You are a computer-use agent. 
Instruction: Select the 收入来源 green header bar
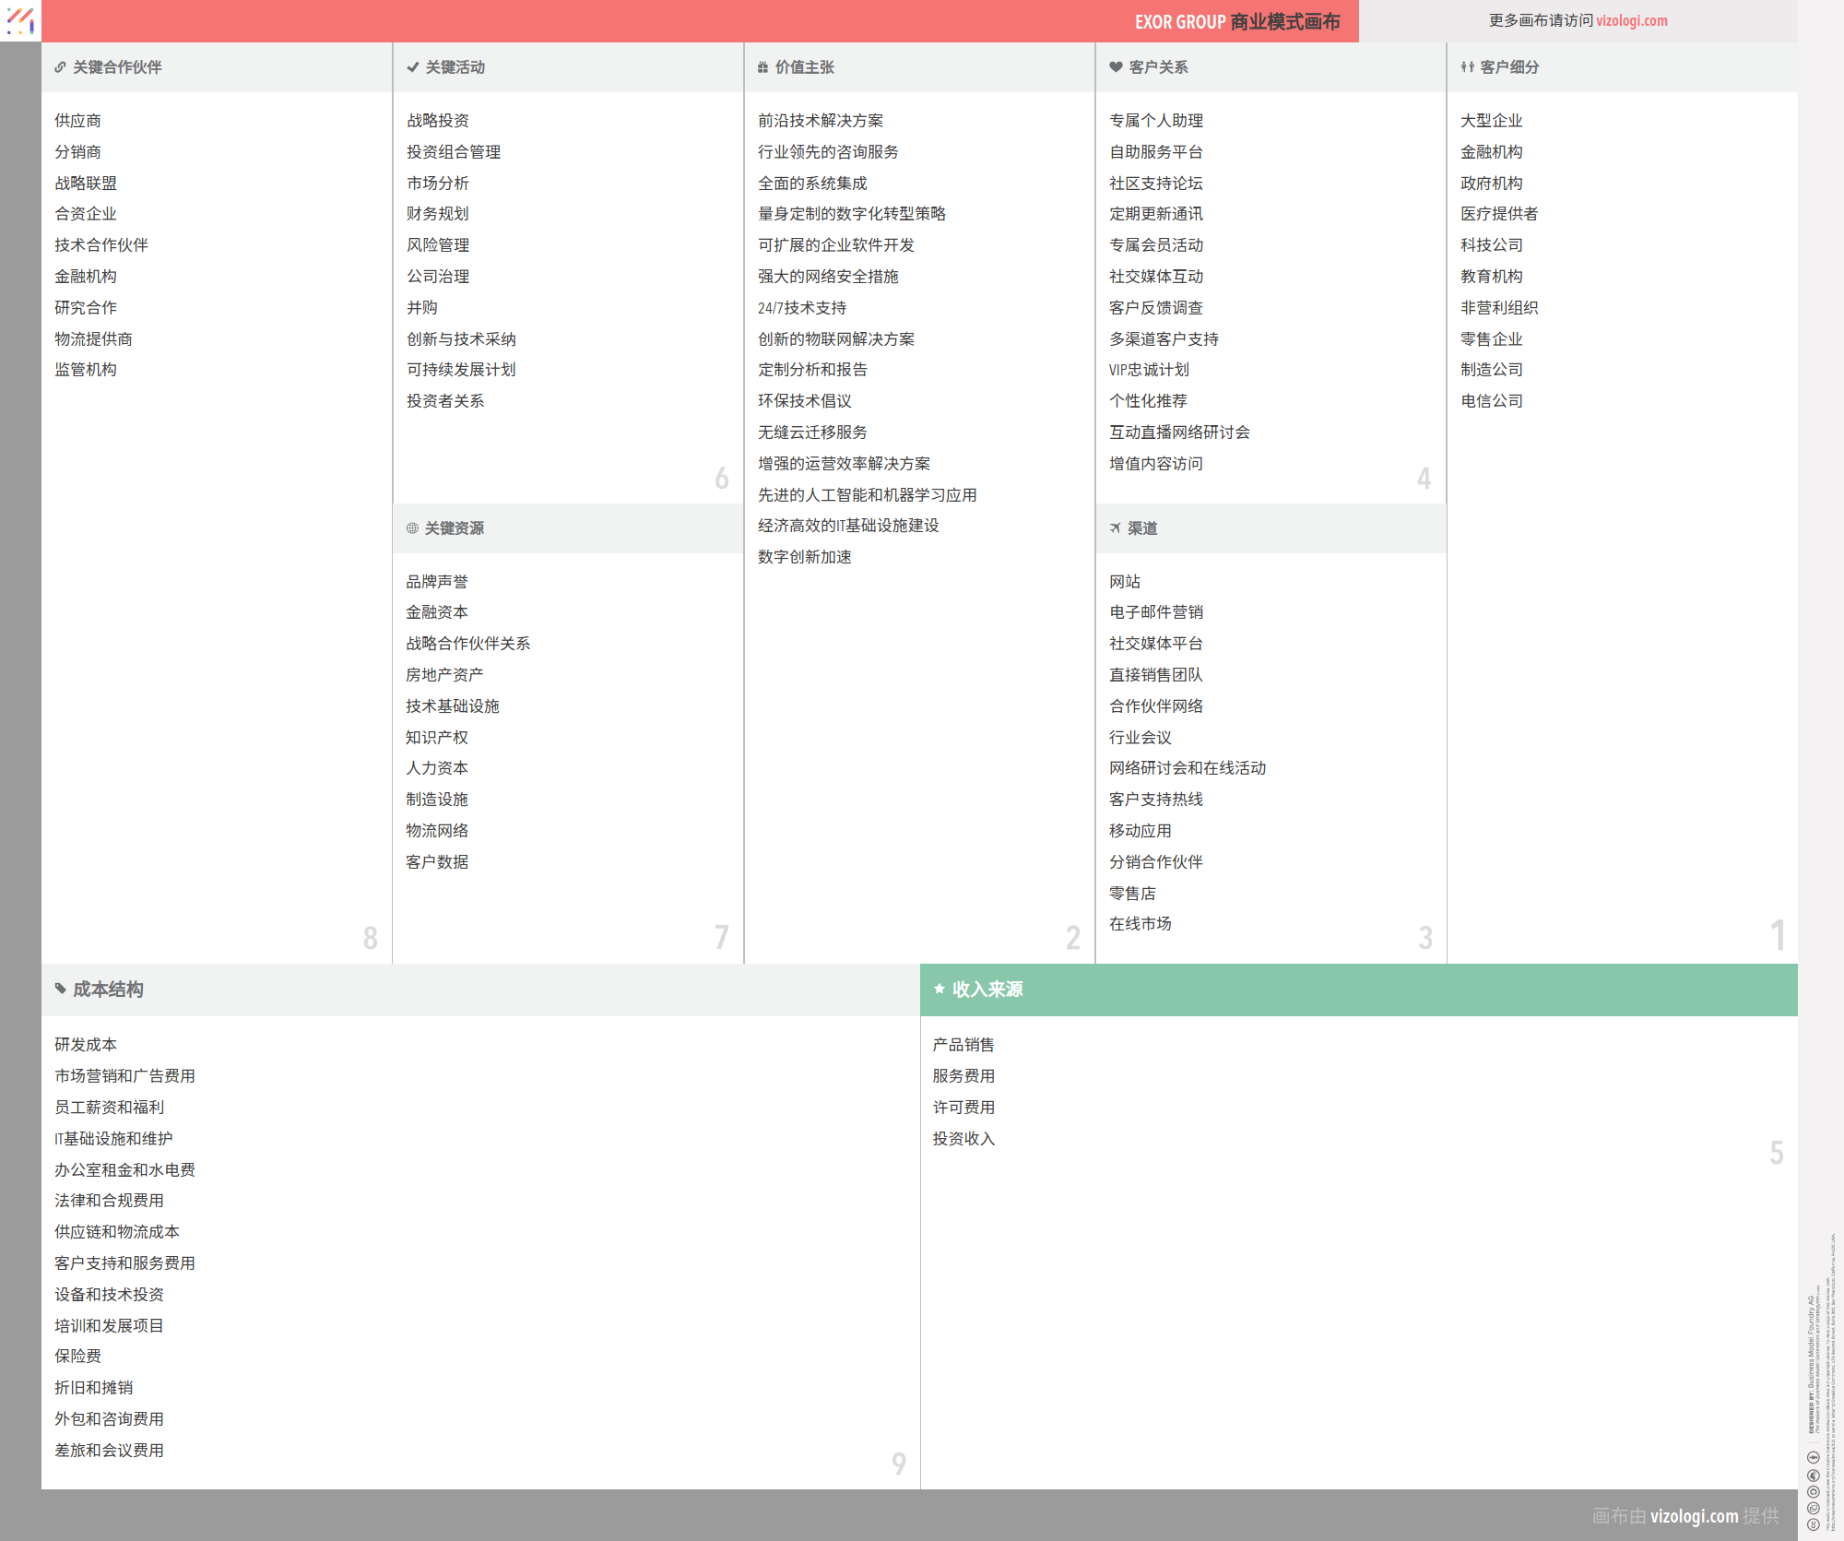1358,990
